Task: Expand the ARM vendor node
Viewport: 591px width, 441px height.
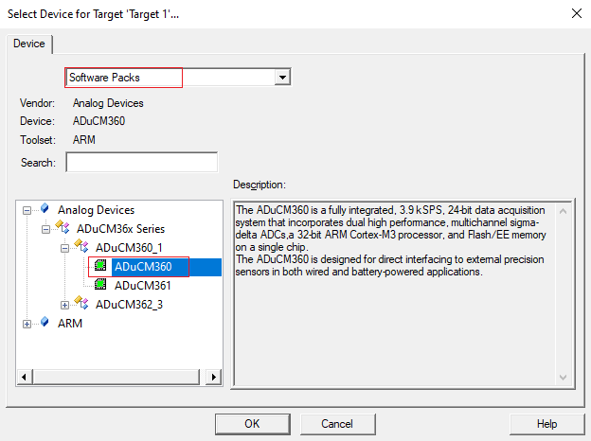Action: [27, 324]
